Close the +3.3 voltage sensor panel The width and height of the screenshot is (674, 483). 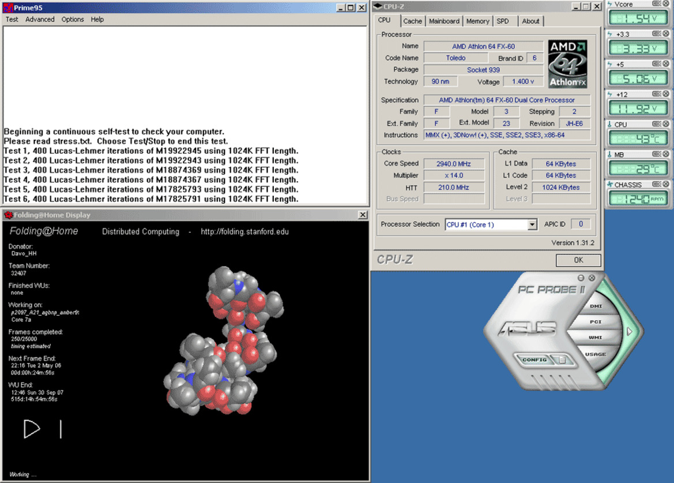[665, 33]
